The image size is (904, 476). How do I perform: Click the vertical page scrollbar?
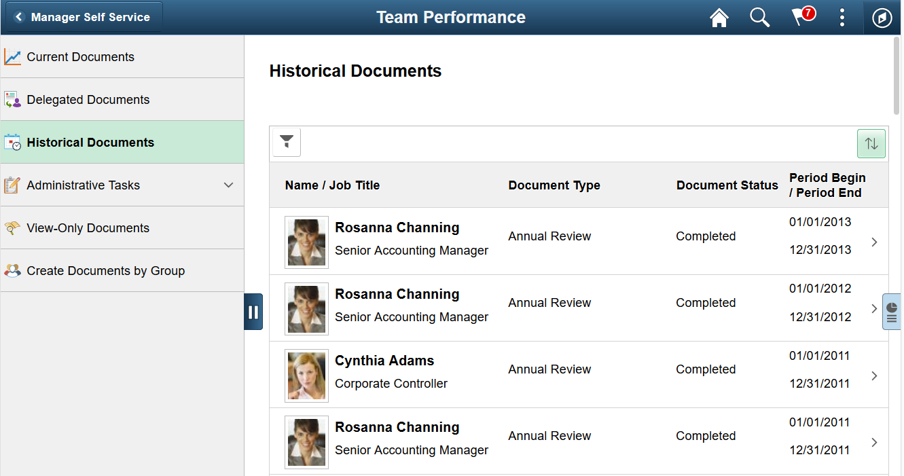tap(897, 75)
